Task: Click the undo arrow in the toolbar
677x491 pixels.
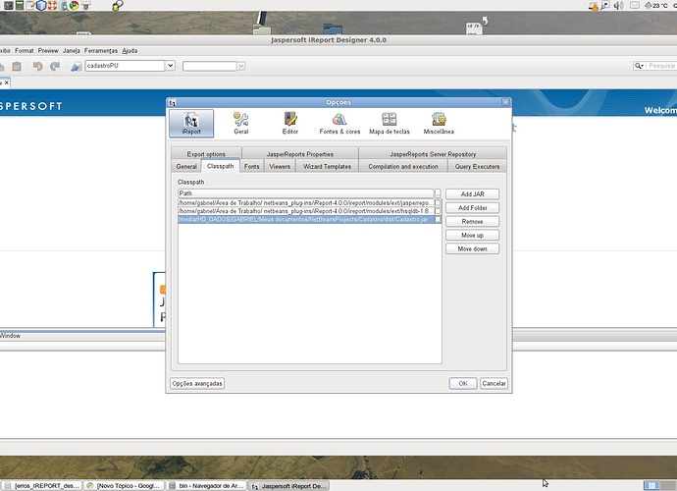Action: click(37, 66)
